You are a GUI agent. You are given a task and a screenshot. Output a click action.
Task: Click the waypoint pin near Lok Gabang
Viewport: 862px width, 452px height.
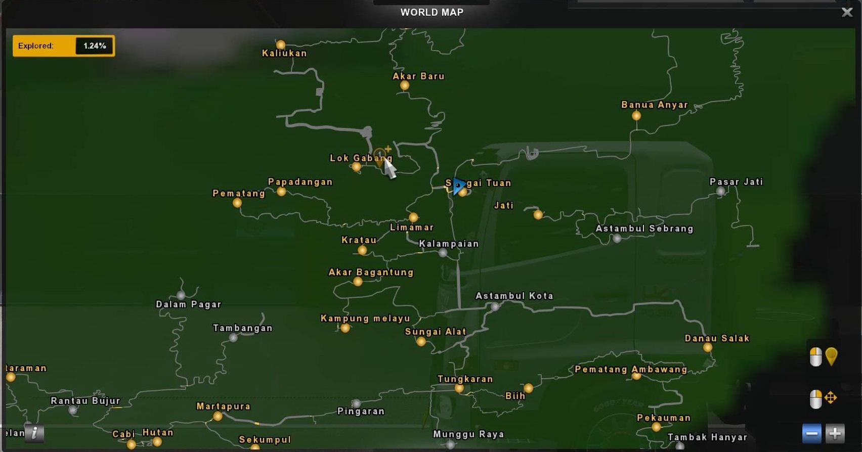tap(379, 156)
